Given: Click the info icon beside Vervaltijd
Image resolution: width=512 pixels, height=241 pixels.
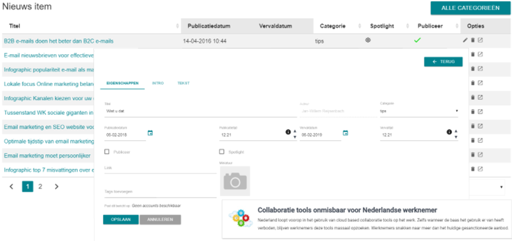Looking at the screenshot, I should pos(449,132).
